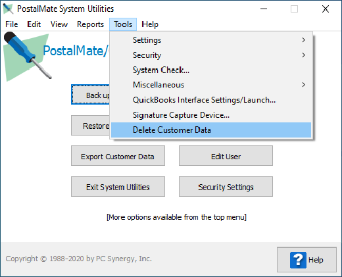Click the Export Customer Data button
This screenshot has height=277, width=342.
point(118,156)
